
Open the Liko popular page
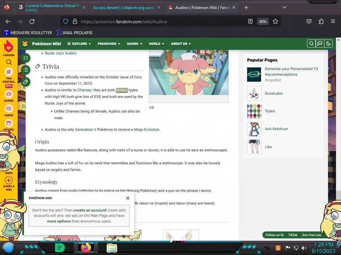point(268,147)
